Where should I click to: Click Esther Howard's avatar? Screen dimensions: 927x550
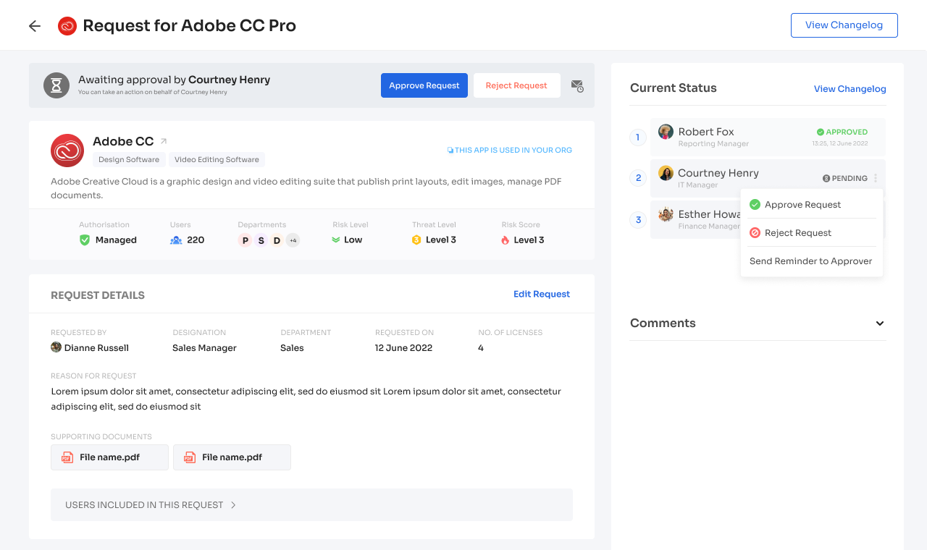click(666, 214)
